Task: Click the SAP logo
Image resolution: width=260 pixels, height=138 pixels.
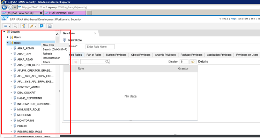Action: coord(5,19)
